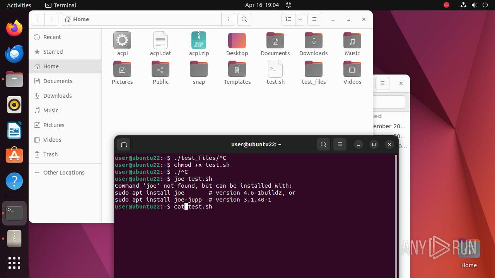This screenshot has height=278, width=495.
Task: Select the acpi.dat file
Action: pos(160,44)
